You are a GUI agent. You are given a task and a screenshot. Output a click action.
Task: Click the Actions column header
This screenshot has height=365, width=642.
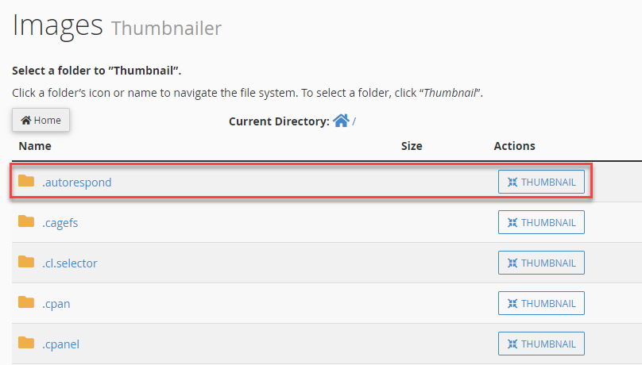coord(514,146)
